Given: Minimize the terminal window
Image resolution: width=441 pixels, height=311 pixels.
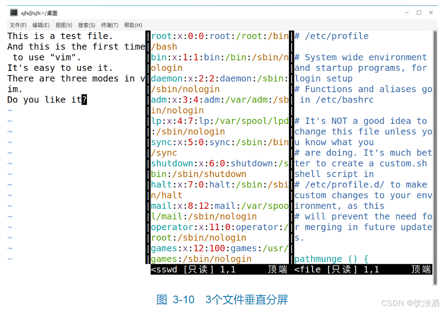Looking at the screenshot, I should tap(407, 13).
